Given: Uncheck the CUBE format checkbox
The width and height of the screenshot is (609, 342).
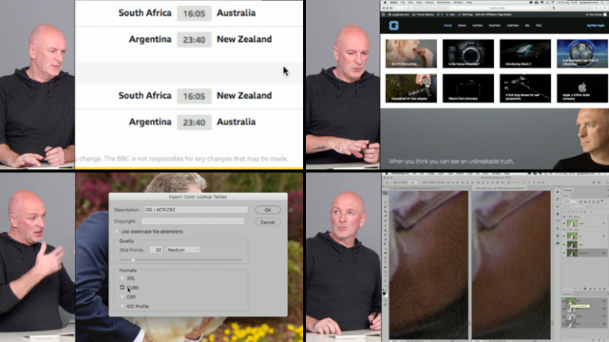Looking at the screenshot, I should click(x=122, y=288).
